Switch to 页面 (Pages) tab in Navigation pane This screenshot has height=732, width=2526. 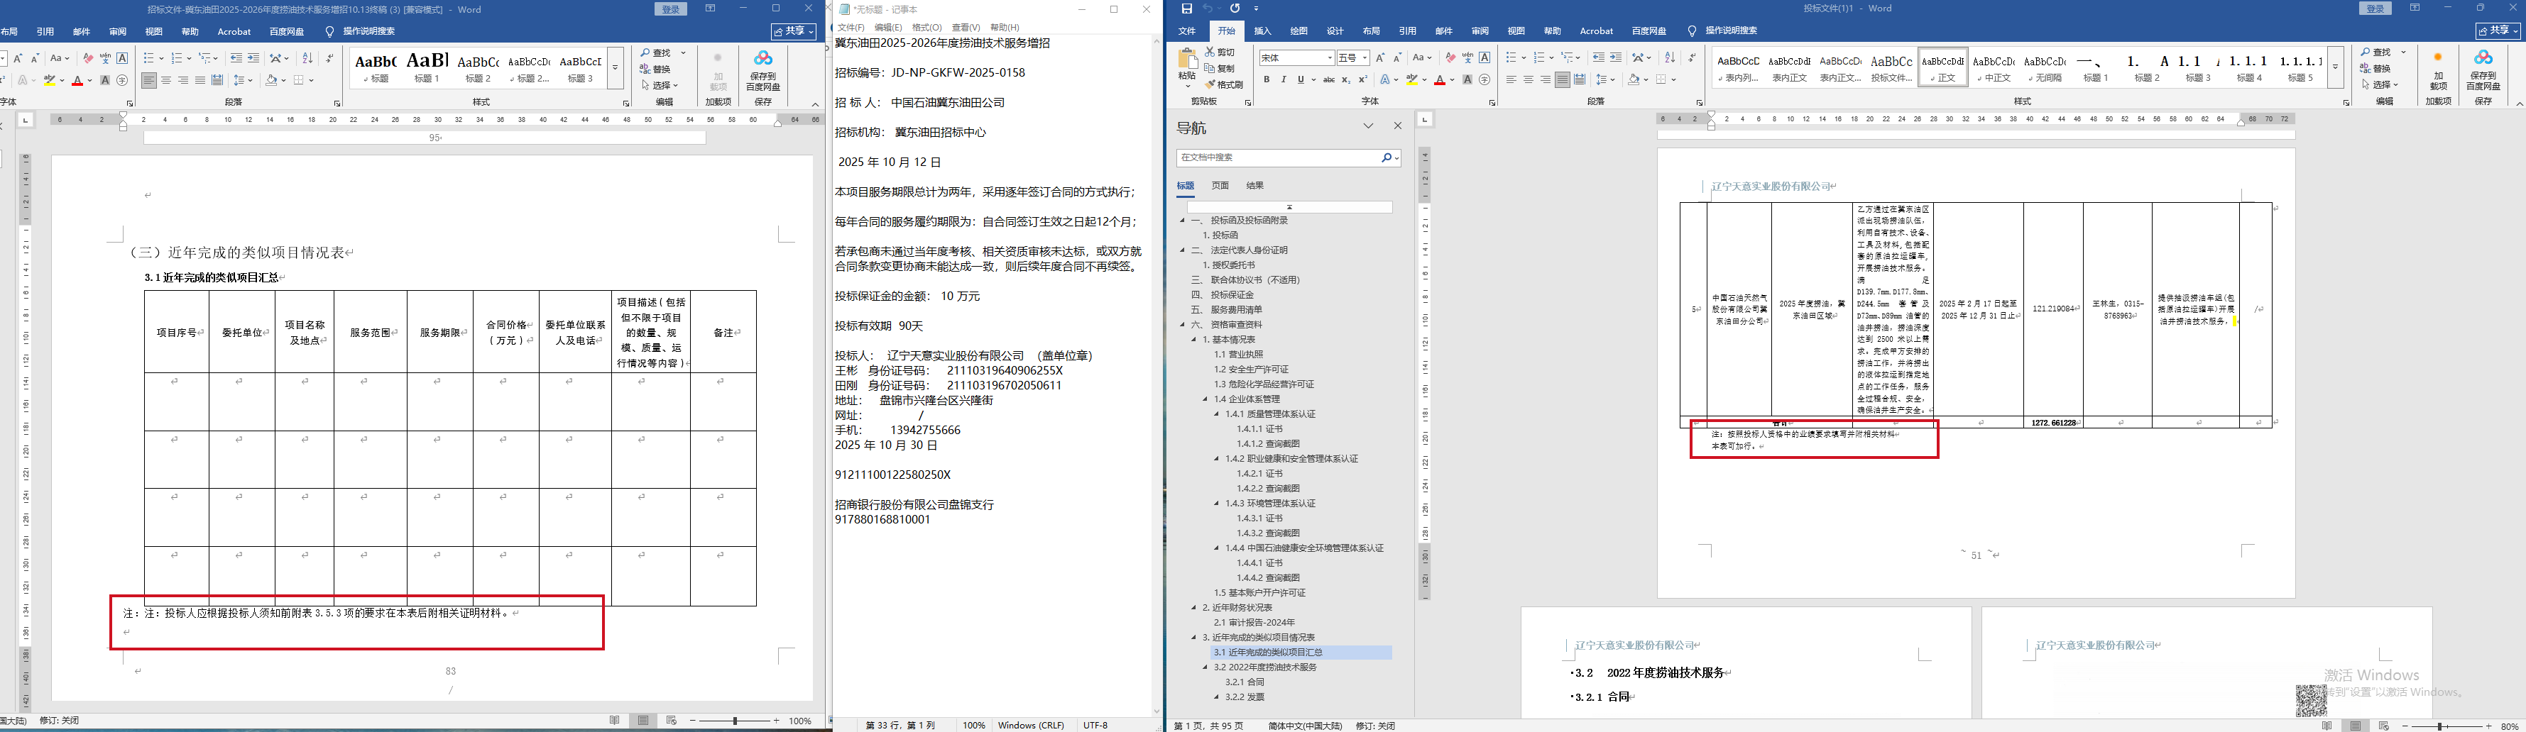[1220, 185]
